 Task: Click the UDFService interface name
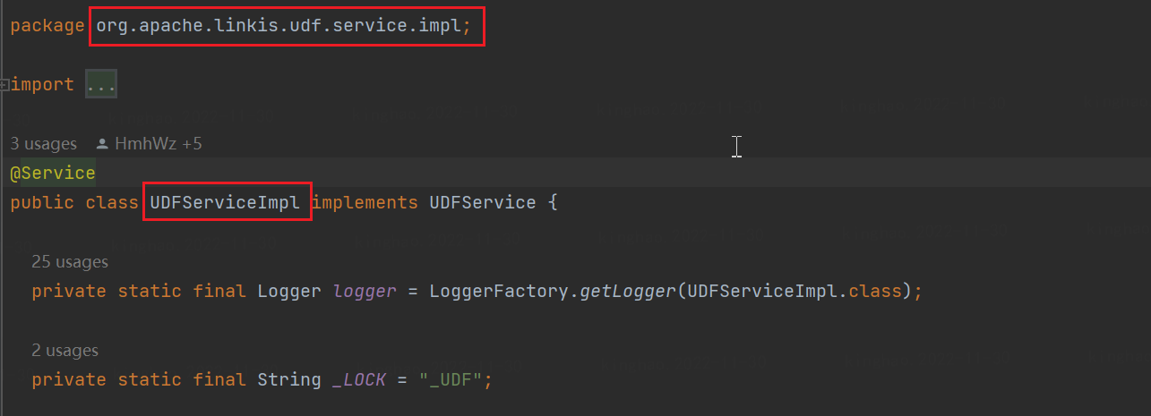click(482, 202)
